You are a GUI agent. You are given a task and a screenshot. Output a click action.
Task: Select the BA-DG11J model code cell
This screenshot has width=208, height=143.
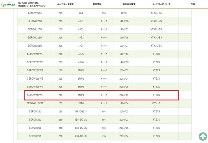(x=81, y=111)
